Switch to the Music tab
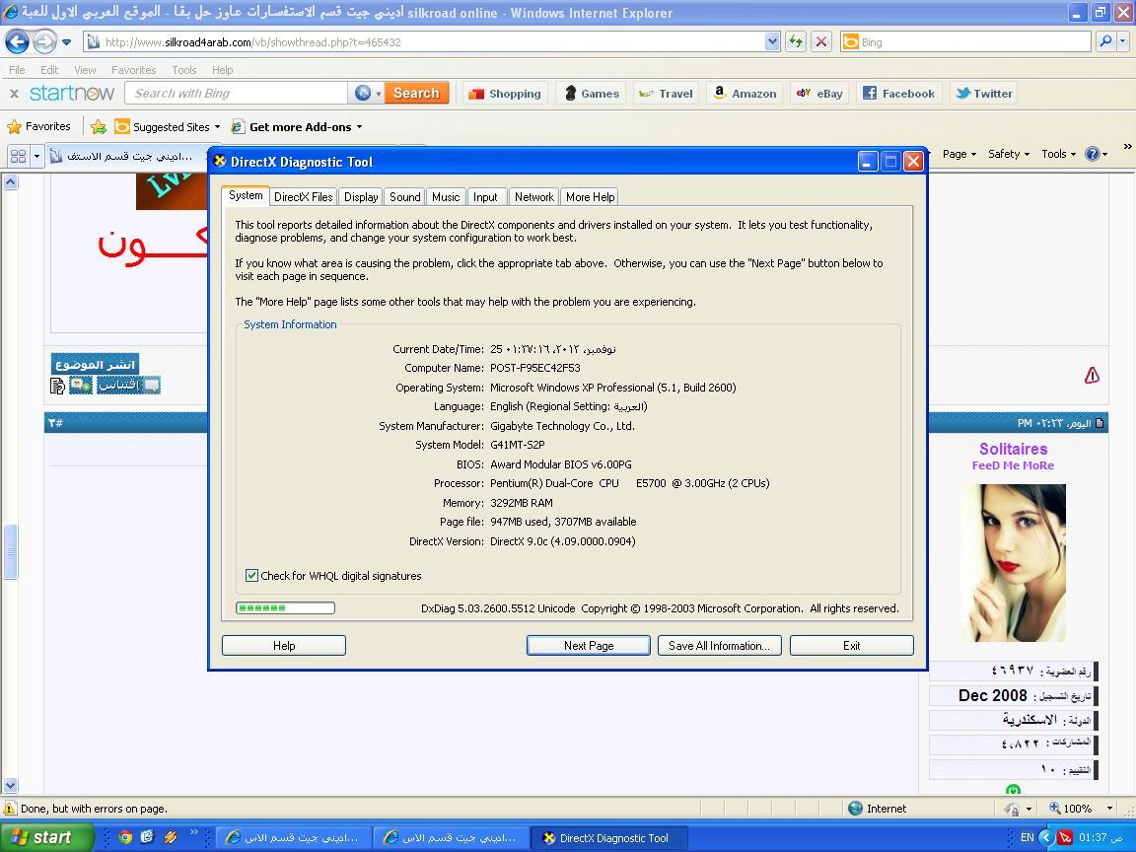 [x=446, y=197]
